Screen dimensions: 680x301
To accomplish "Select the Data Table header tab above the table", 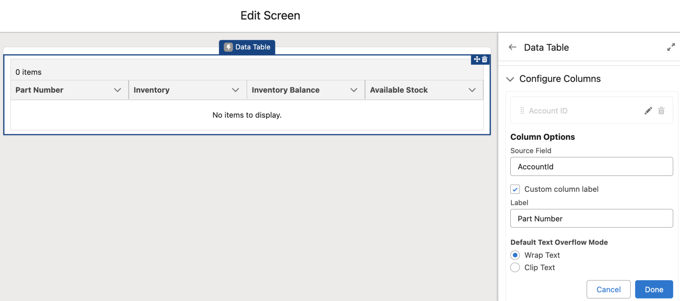I will click(x=247, y=47).
